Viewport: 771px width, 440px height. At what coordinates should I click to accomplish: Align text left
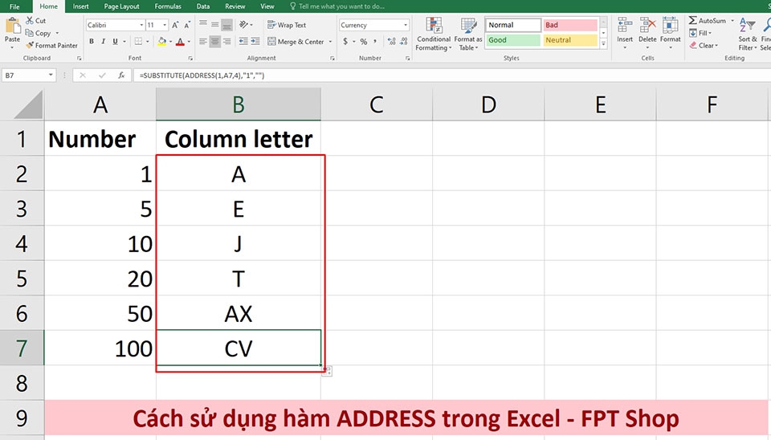click(203, 42)
